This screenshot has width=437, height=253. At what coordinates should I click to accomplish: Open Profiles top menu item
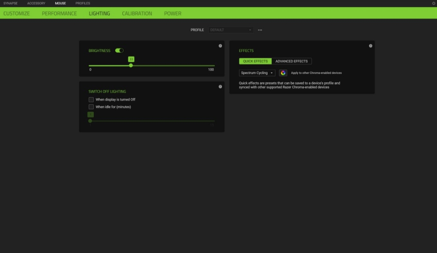[83, 3]
